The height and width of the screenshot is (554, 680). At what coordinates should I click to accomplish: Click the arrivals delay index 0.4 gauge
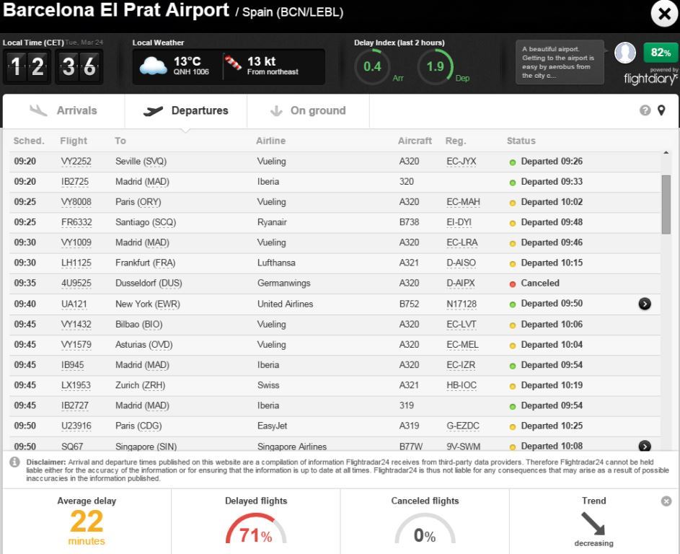pyautogui.click(x=373, y=67)
